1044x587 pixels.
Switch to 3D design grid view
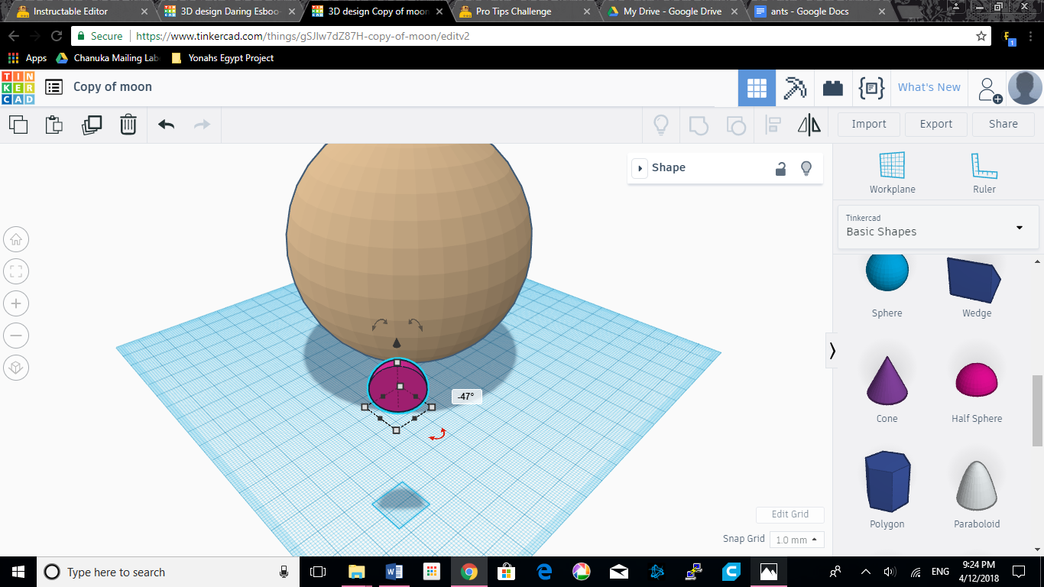coord(757,88)
